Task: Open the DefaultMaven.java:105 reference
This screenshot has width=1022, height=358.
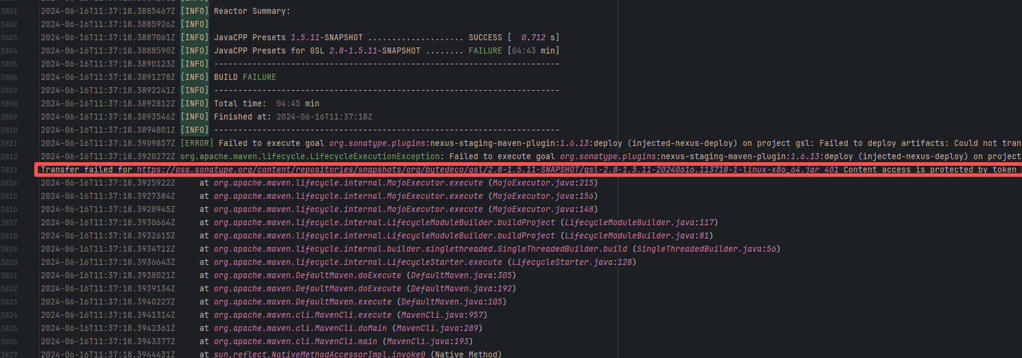Action: click(x=454, y=302)
